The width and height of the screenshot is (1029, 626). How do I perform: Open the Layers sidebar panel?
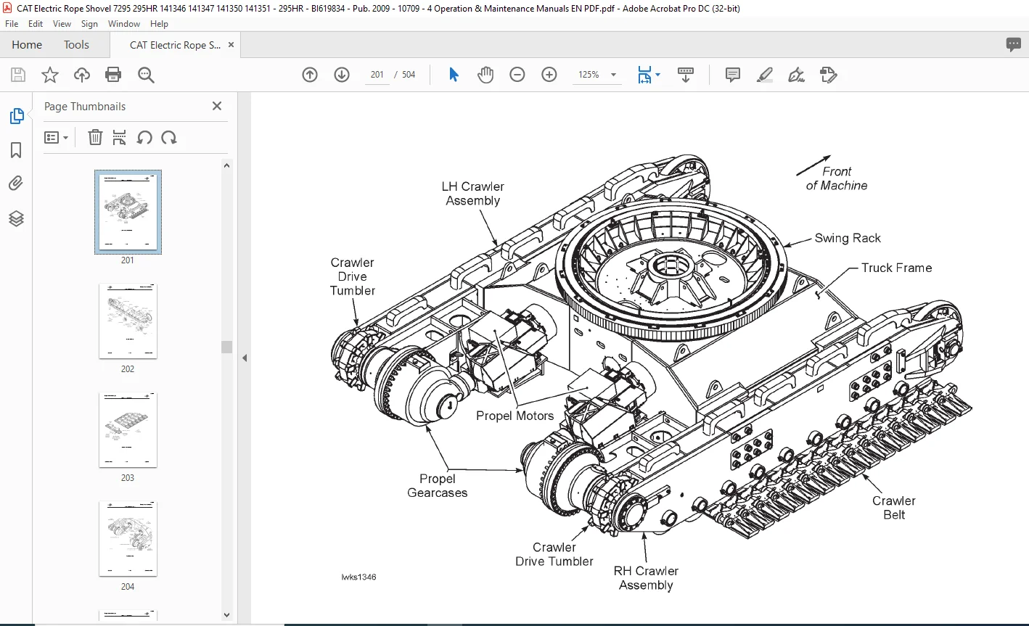click(x=16, y=218)
